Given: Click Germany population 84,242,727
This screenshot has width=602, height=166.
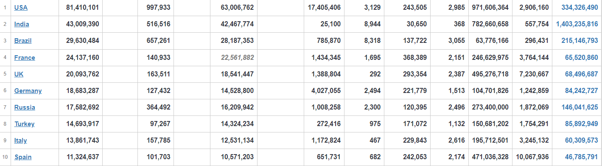Looking at the screenshot, I should point(581,91).
